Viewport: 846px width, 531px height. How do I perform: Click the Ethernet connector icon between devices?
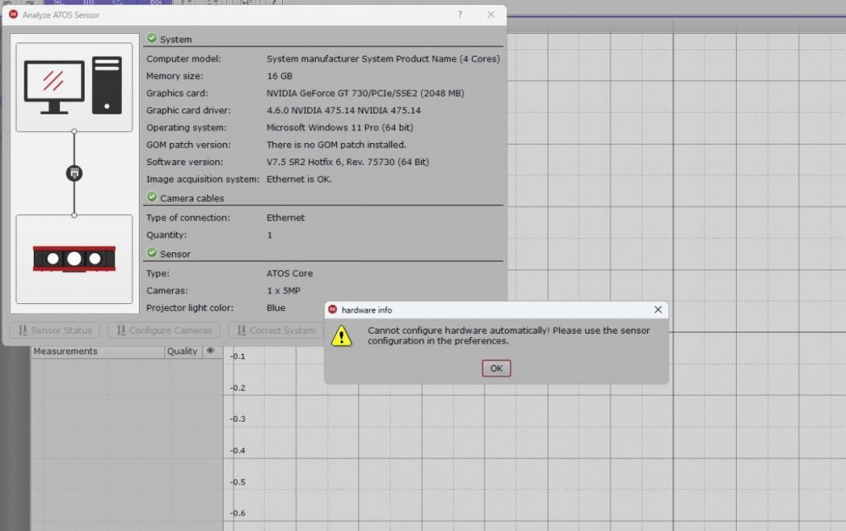pyautogui.click(x=75, y=173)
